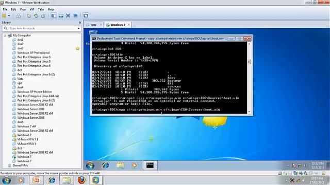Open Internet Explorer in guest taskbar

(105, 165)
